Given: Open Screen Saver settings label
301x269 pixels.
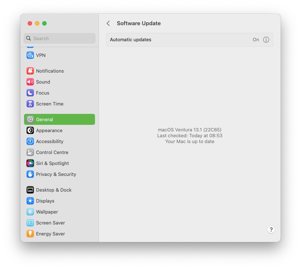Looking at the screenshot, I should point(51,223).
